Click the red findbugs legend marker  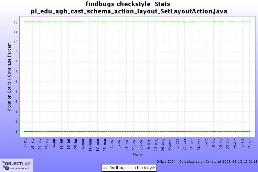105,168
